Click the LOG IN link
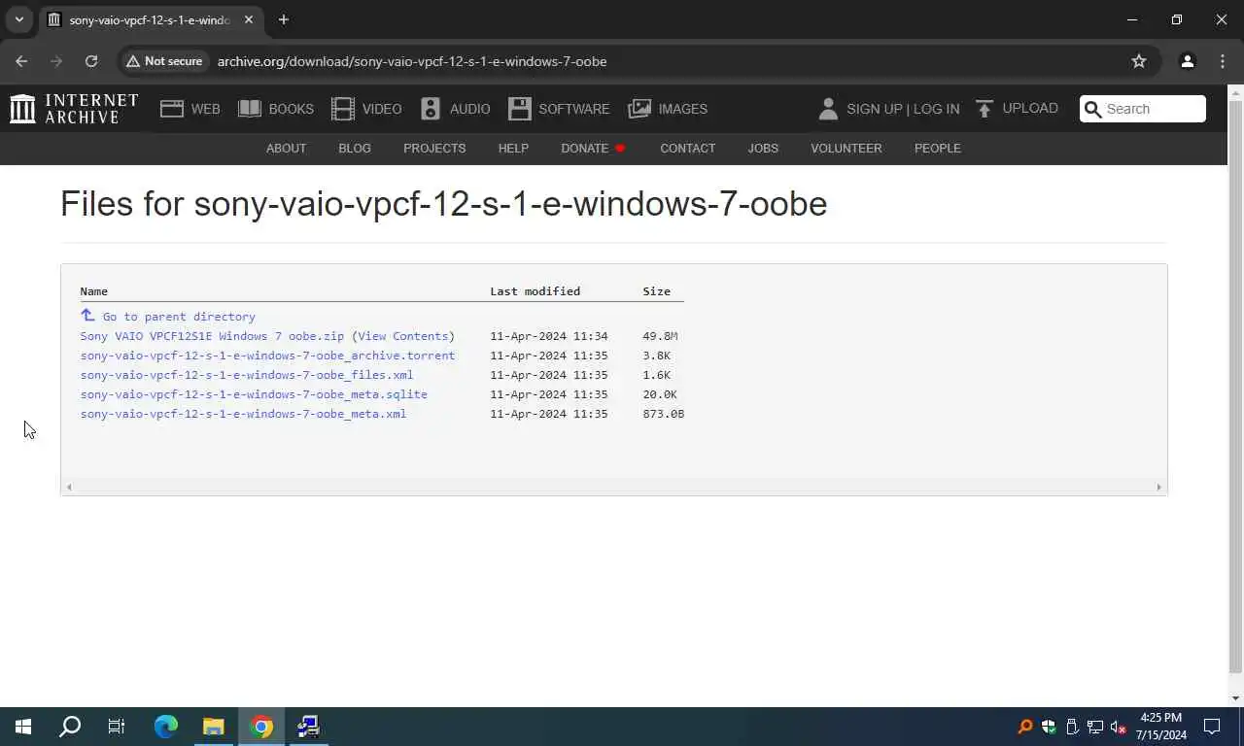 pyautogui.click(x=936, y=109)
